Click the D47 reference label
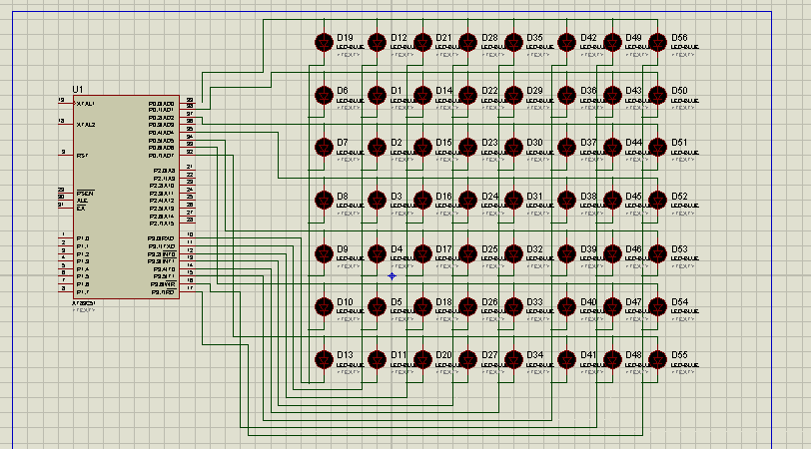 point(633,301)
